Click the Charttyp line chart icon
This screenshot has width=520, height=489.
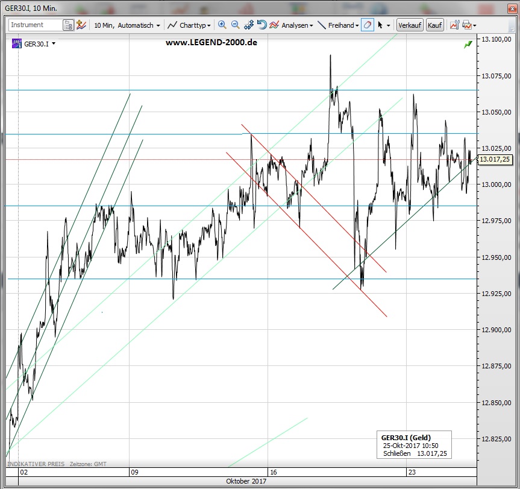coord(172,25)
